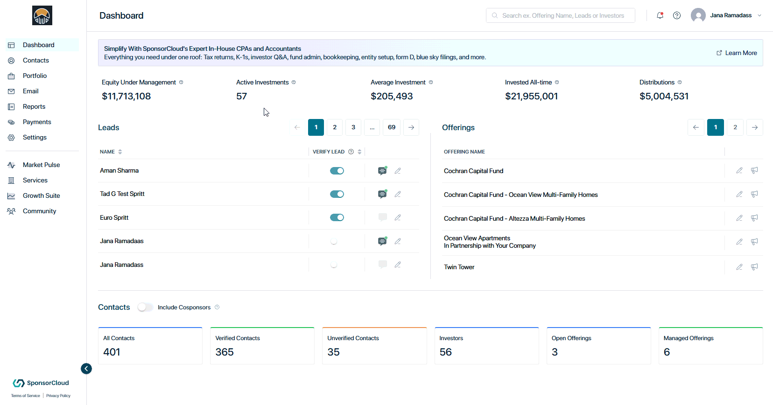
Task: Click the help question mark icon
Action: 677,15
